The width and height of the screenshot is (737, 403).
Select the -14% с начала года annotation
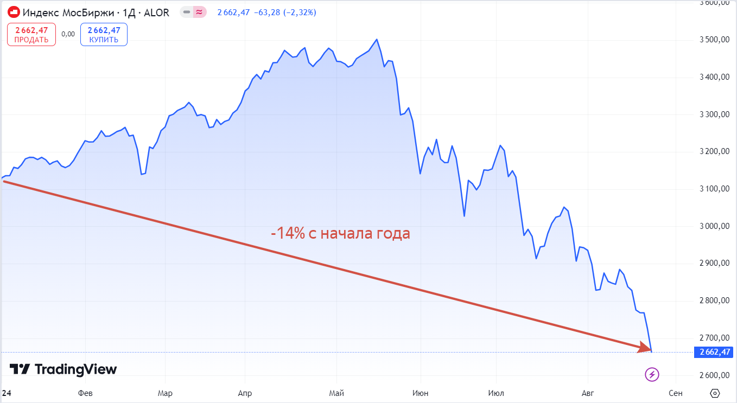coord(340,234)
